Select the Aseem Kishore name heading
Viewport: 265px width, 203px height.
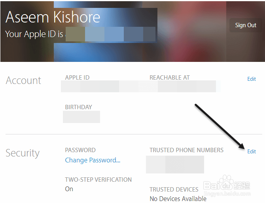(x=53, y=17)
